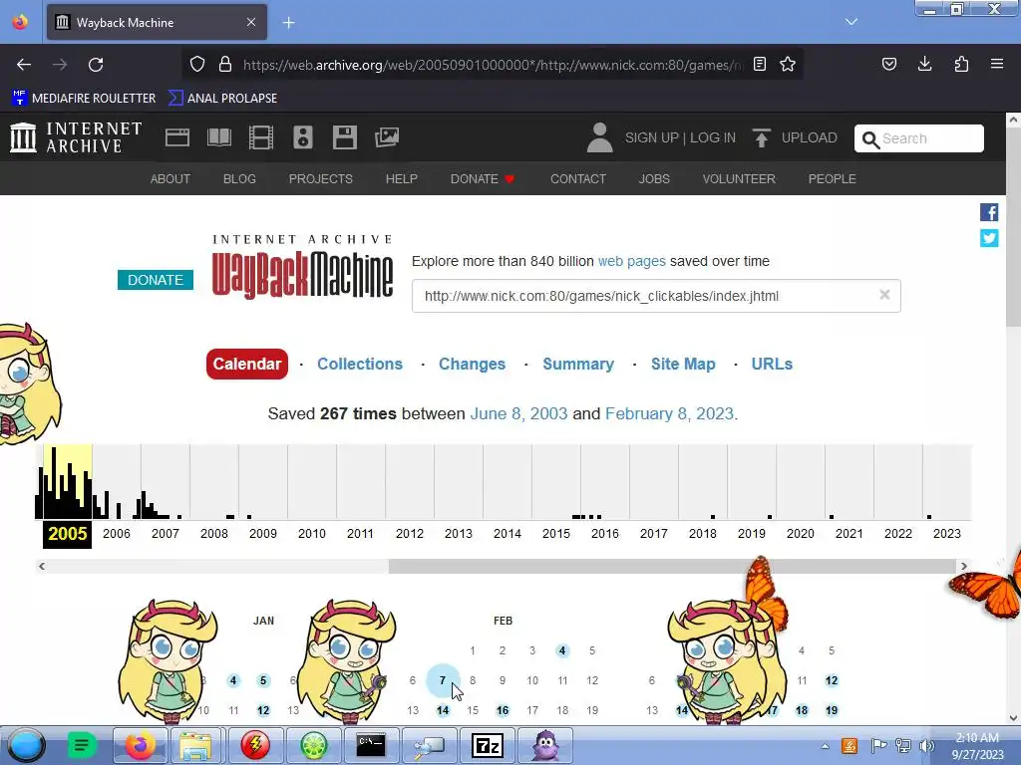Image resolution: width=1021 pixels, height=765 pixels.
Task: Toggle reader view icon in address bar
Action: pyautogui.click(x=759, y=64)
